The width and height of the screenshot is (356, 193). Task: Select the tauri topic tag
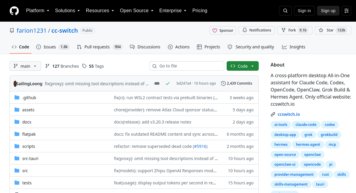coord(320,184)
